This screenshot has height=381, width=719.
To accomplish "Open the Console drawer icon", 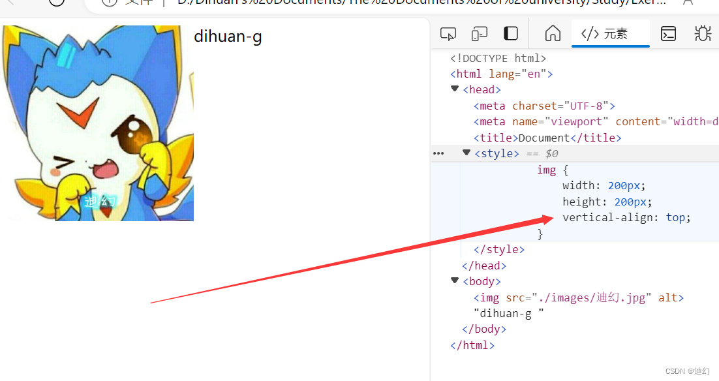I will click(668, 33).
